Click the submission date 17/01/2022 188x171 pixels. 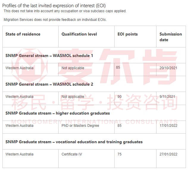[168, 126]
